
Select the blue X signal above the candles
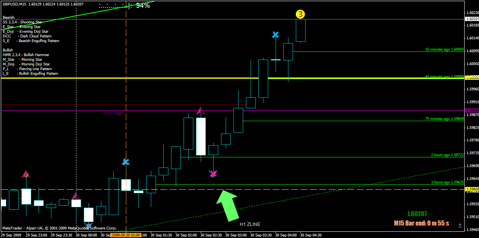click(276, 35)
